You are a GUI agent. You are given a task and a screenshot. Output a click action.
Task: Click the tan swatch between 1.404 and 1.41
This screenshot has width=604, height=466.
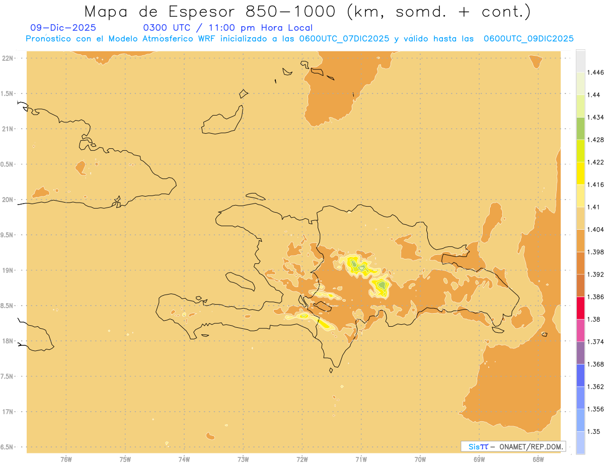580,218
